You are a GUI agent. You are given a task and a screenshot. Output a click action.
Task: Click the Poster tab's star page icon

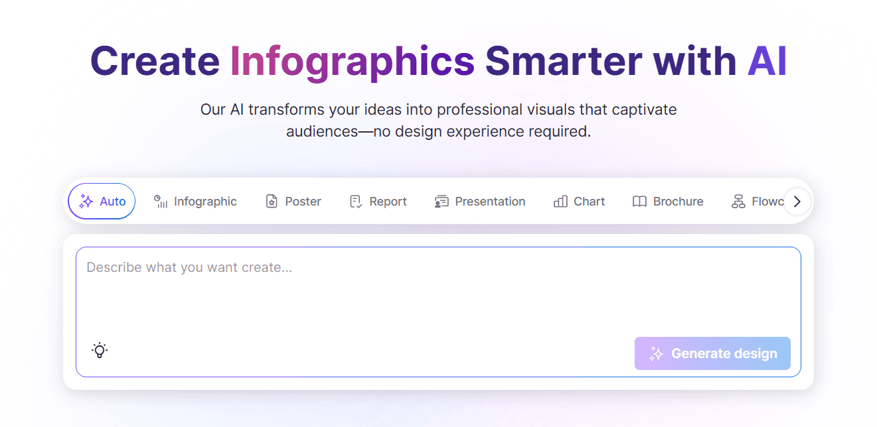272,202
